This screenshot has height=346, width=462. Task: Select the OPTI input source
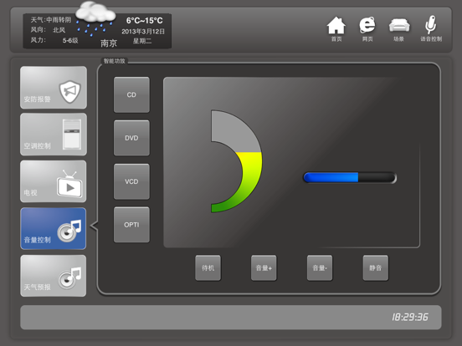[x=131, y=225]
